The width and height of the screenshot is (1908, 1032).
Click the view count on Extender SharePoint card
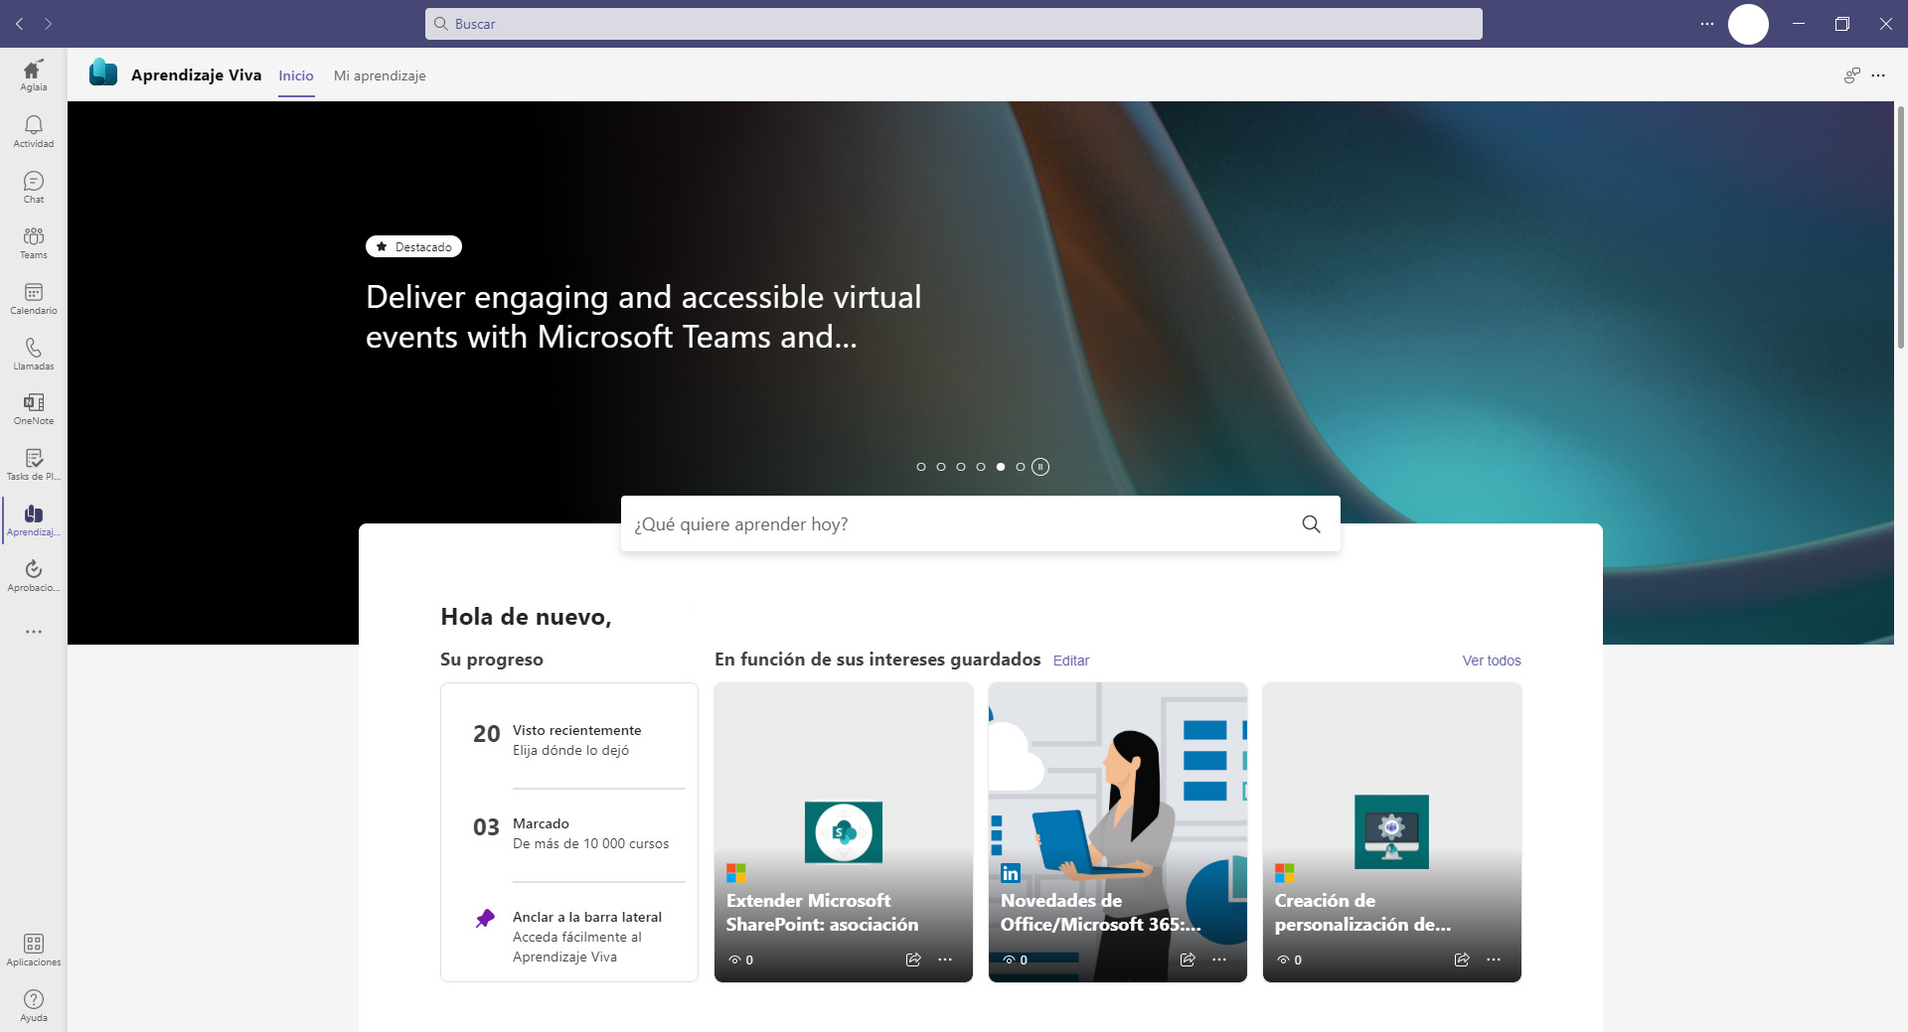741,959
